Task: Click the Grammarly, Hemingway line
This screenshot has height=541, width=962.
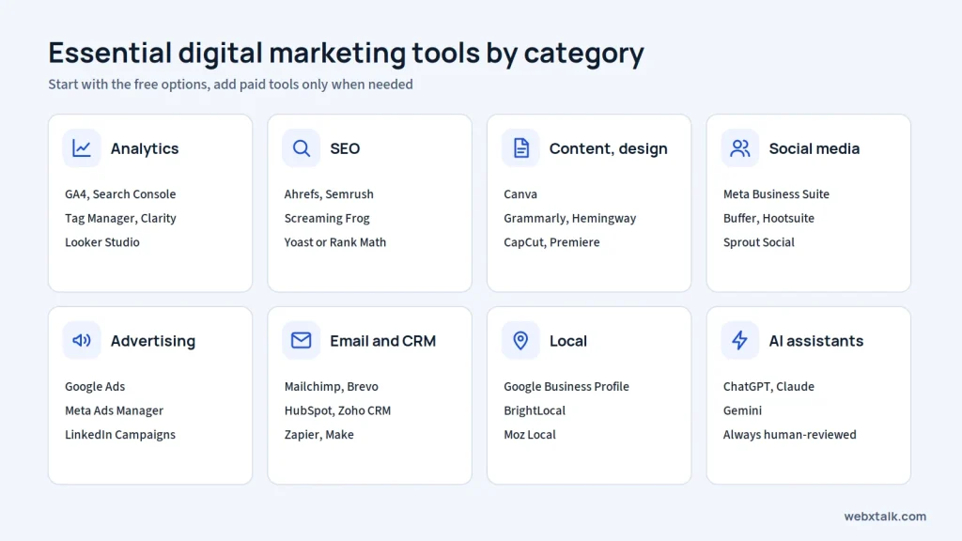Action: [570, 218]
